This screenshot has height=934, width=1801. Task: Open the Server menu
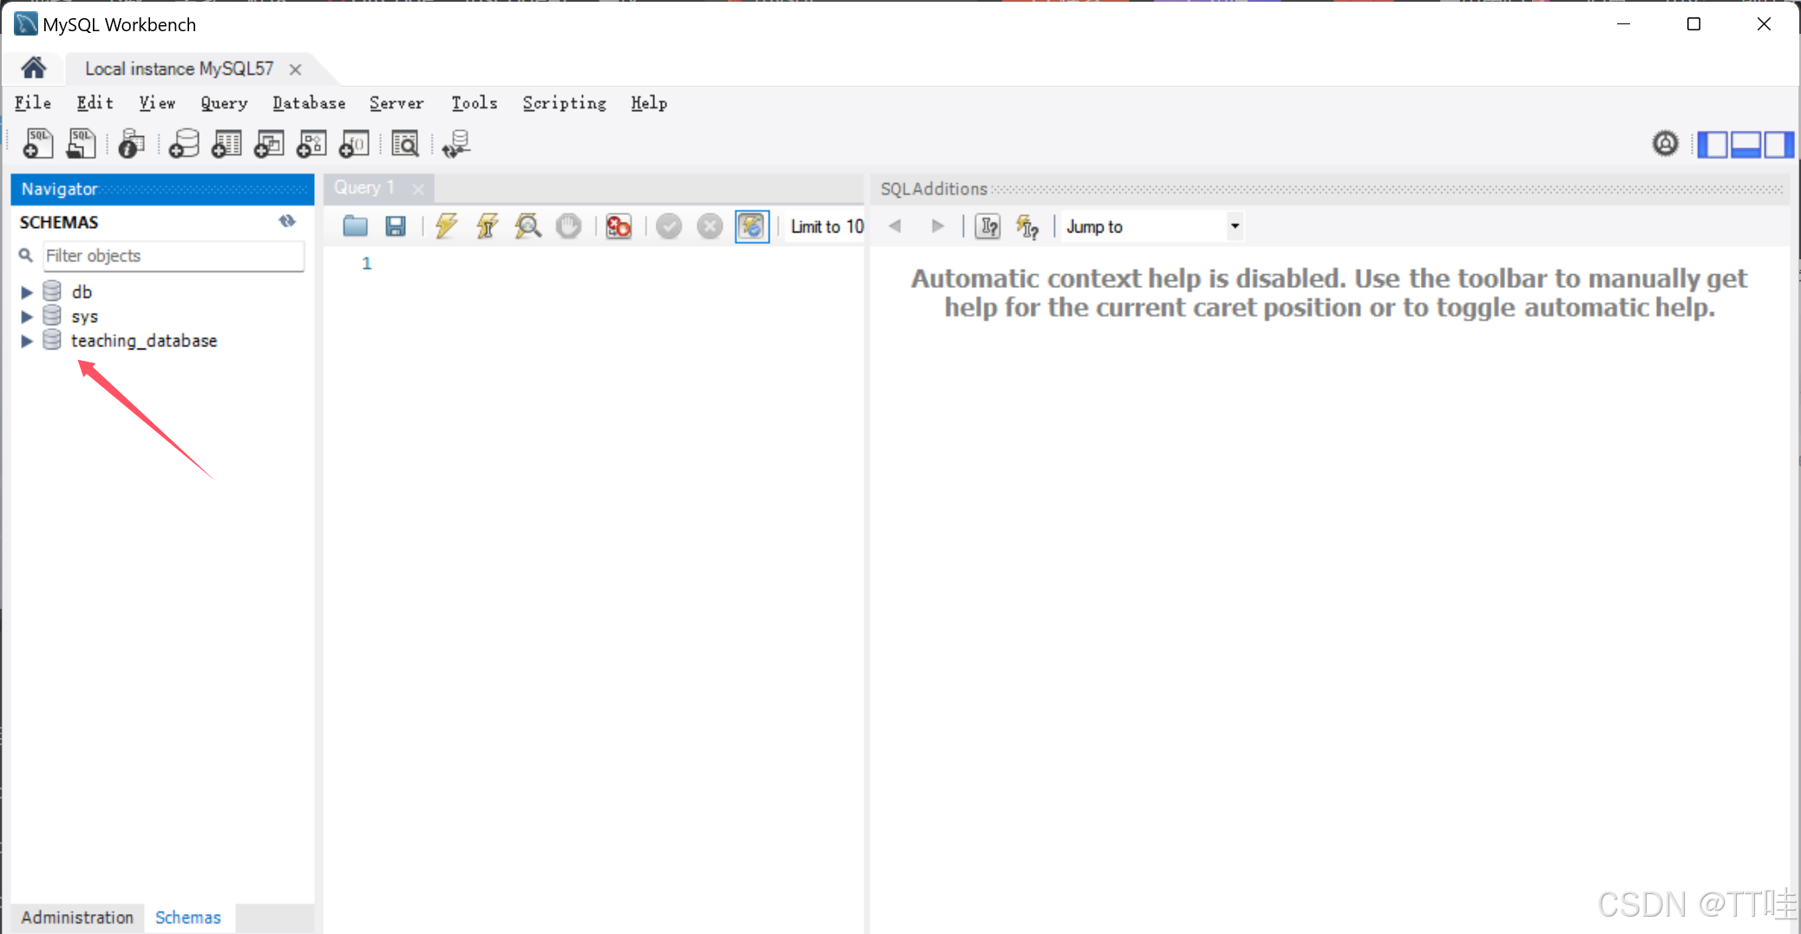coord(396,102)
